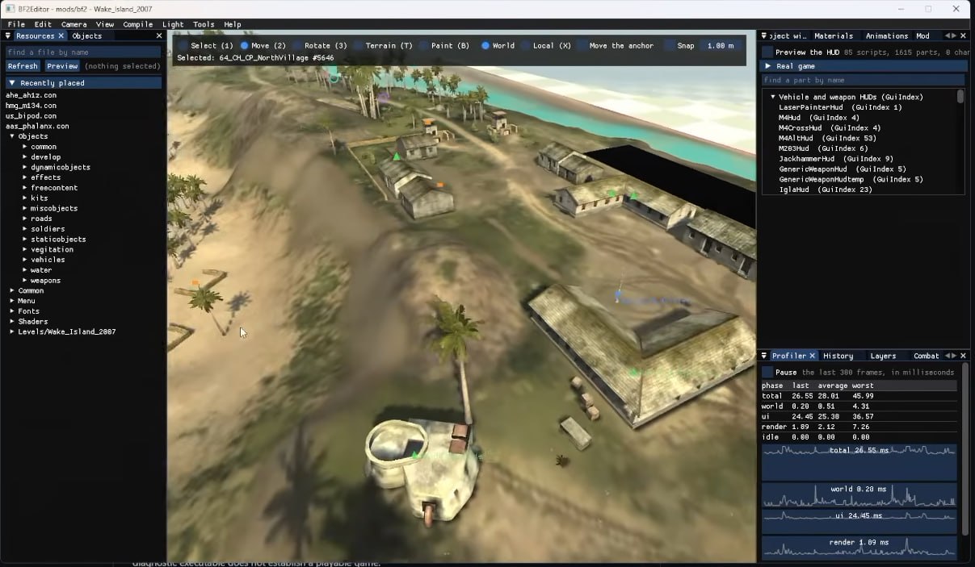
Task: Switch to the Materials tab
Action: [834, 35]
